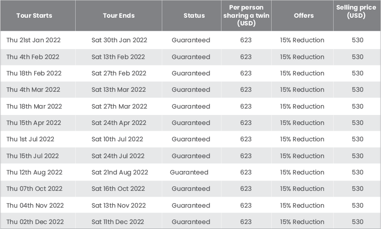The image size is (381, 229).
Task: Click the Thu 21st Jan 2022 start date
Action: (x=34, y=40)
